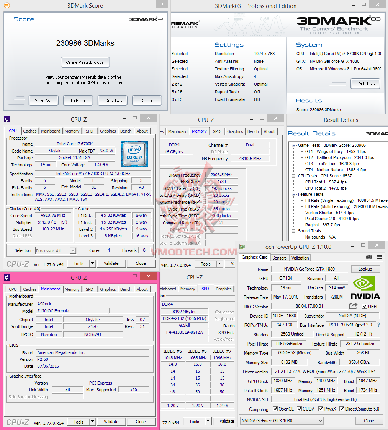This screenshot has width=388, height=430.
Task: Click the Lookup button in GPU-Z
Action: click(365, 269)
